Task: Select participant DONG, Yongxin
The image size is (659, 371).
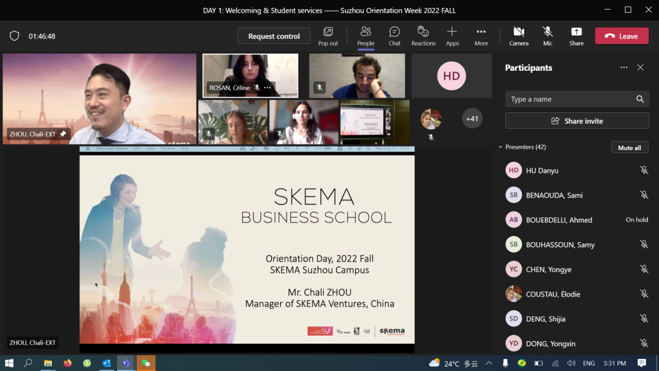Action: coord(577,344)
